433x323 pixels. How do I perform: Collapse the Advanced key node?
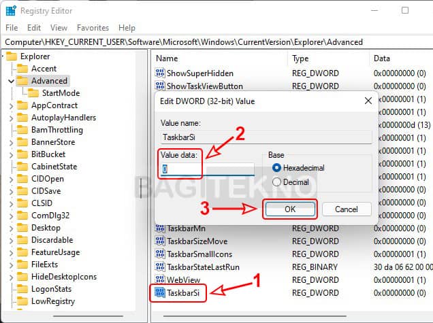[11, 81]
